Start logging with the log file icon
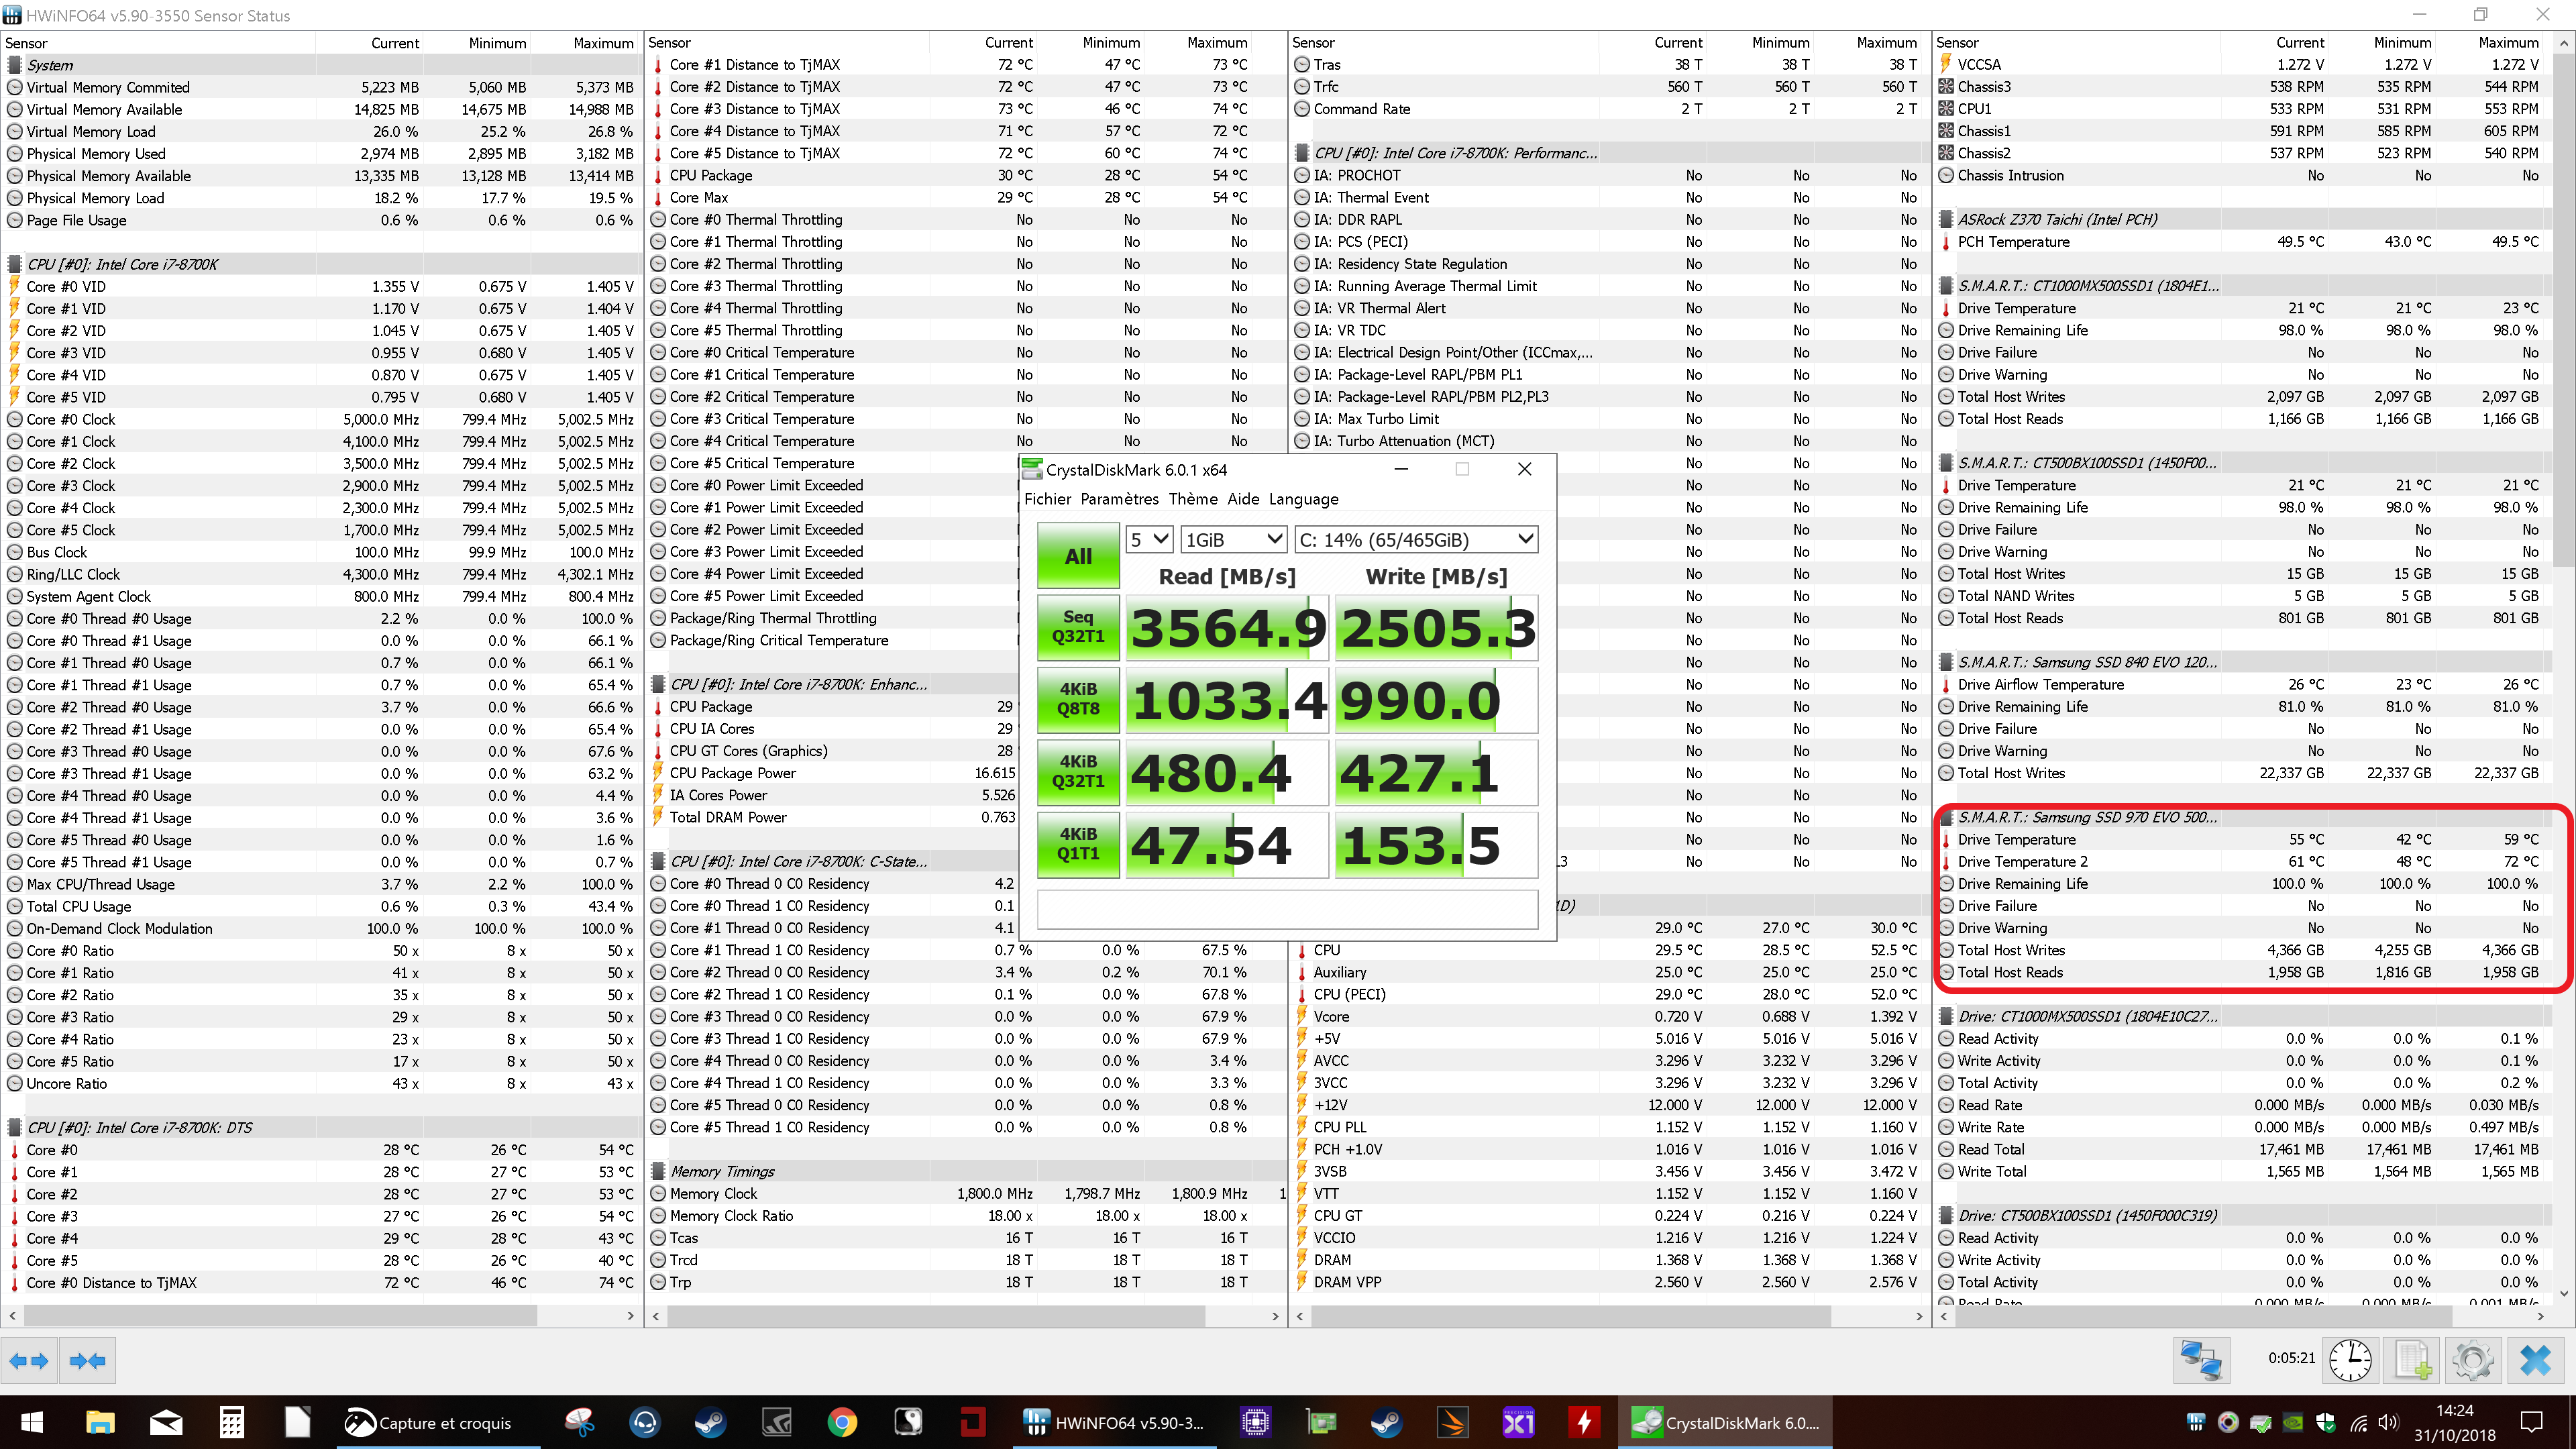The image size is (2576, 1449). click(x=2411, y=1360)
